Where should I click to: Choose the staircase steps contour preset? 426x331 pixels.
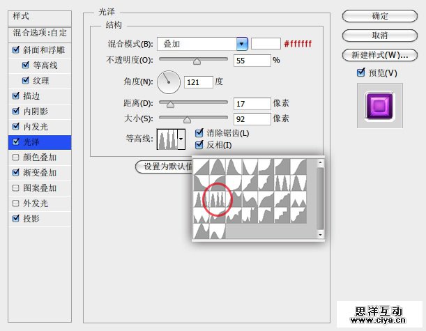(282, 215)
